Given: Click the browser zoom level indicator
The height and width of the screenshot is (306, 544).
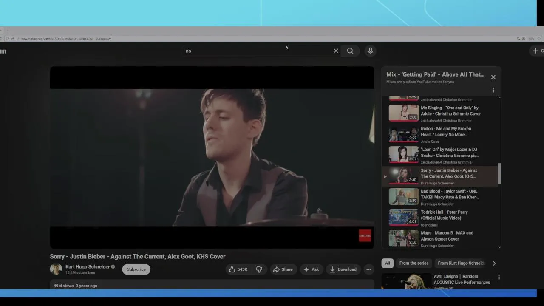Looking at the screenshot, I should click(531, 39).
